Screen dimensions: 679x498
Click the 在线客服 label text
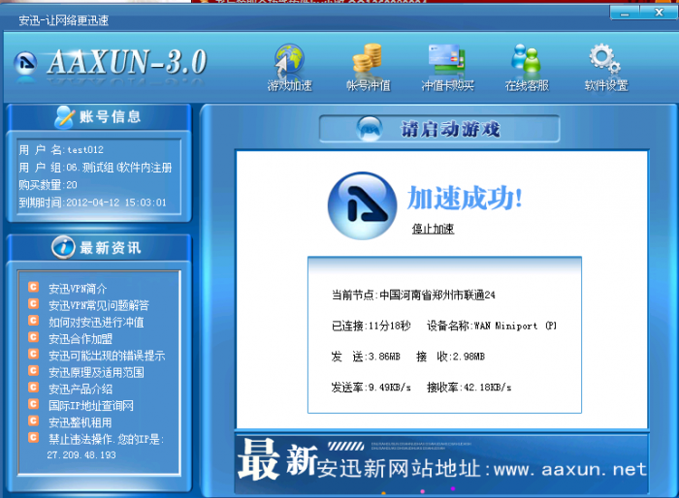[527, 85]
